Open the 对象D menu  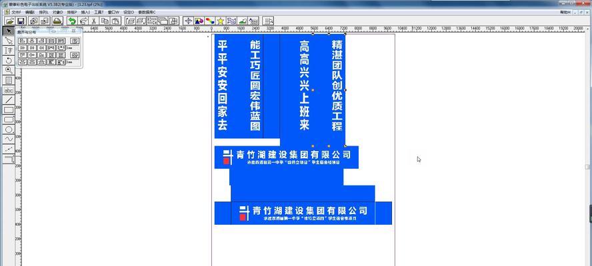pyautogui.click(x=58, y=12)
